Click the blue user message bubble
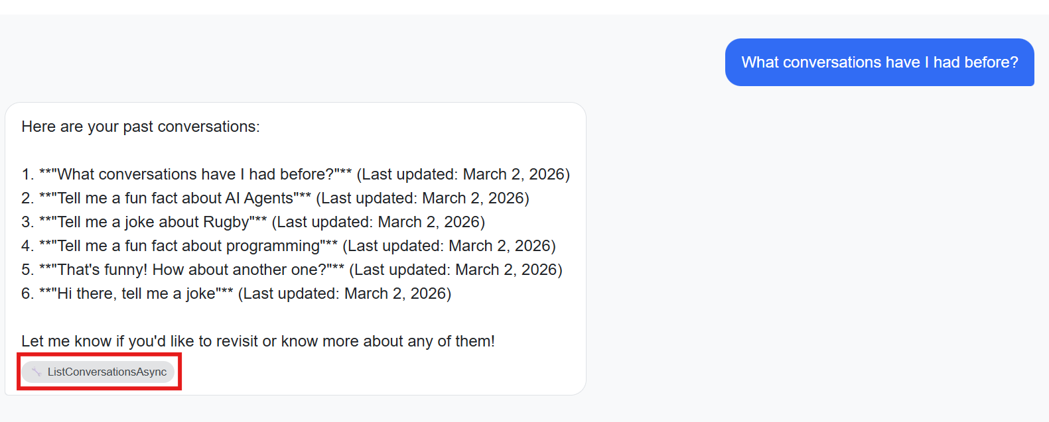This screenshot has width=1049, height=422. point(879,62)
